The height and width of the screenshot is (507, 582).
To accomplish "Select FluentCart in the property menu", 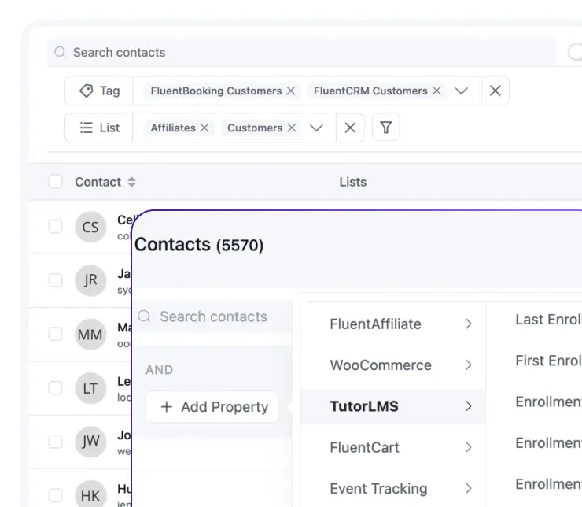I will [x=393, y=448].
